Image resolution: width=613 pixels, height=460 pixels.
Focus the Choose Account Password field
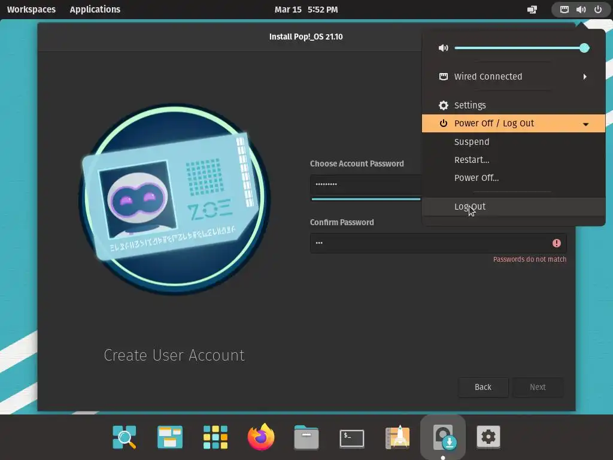(366, 184)
